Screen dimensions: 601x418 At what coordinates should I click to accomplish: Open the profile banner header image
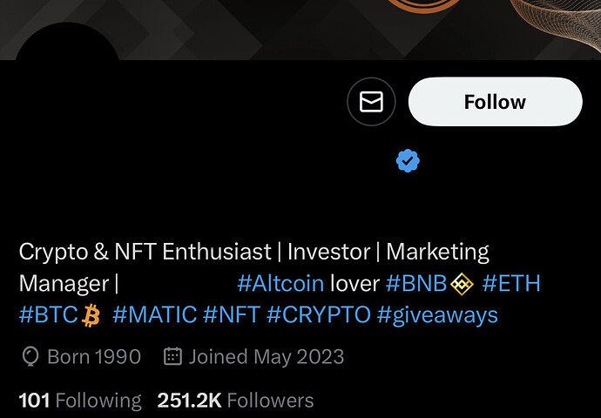(300, 30)
